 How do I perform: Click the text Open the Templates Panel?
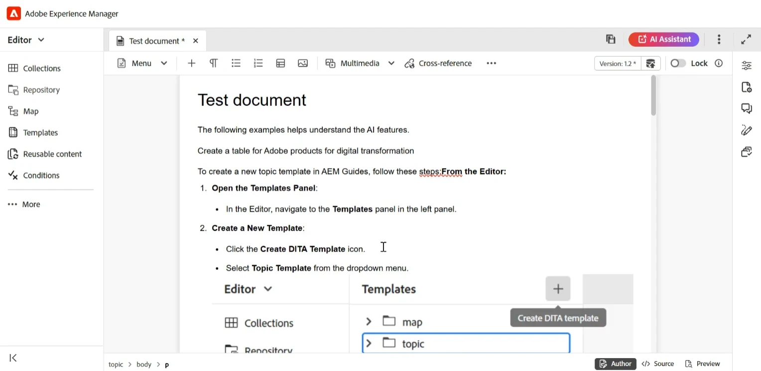point(263,188)
